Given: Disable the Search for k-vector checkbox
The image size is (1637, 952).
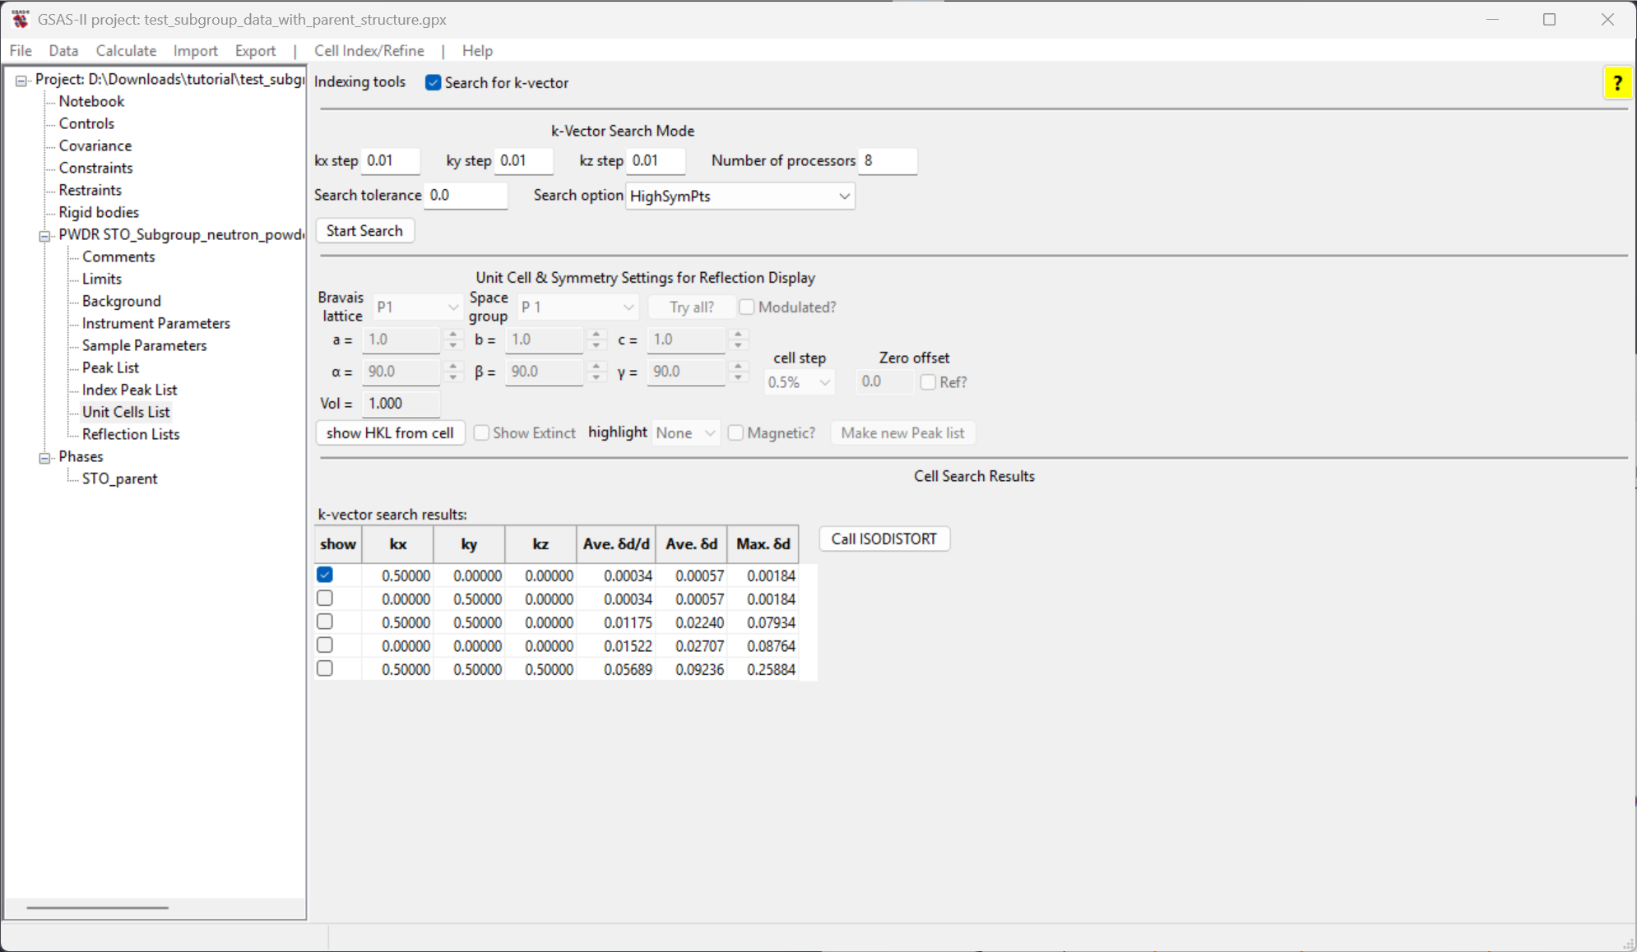Looking at the screenshot, I should (432, 82).
